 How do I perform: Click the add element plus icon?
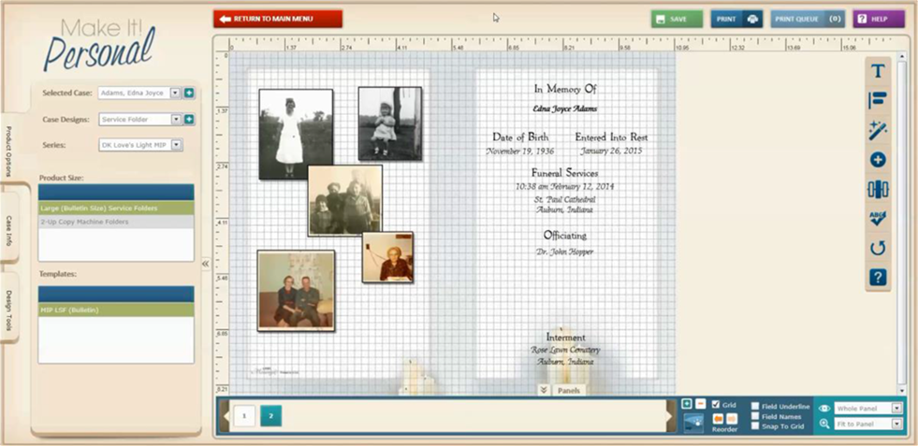[x=877, y=160]
